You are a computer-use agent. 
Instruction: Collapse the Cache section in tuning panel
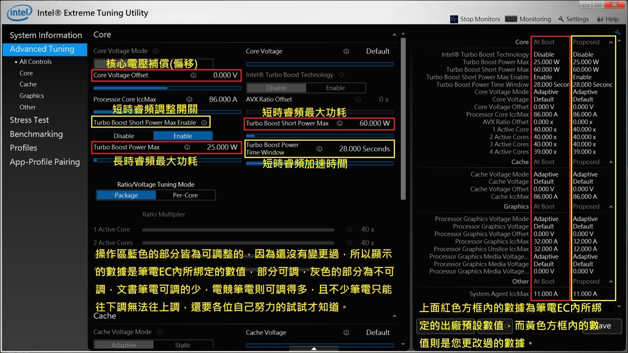tap(395, 316)
